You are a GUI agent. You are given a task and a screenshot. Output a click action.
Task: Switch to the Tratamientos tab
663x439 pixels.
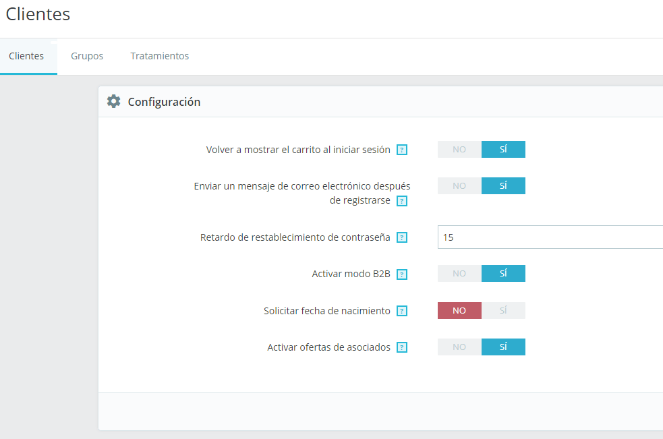[159, 56]
